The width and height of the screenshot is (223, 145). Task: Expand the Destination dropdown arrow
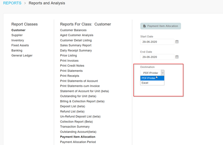(x=163, y=73)
